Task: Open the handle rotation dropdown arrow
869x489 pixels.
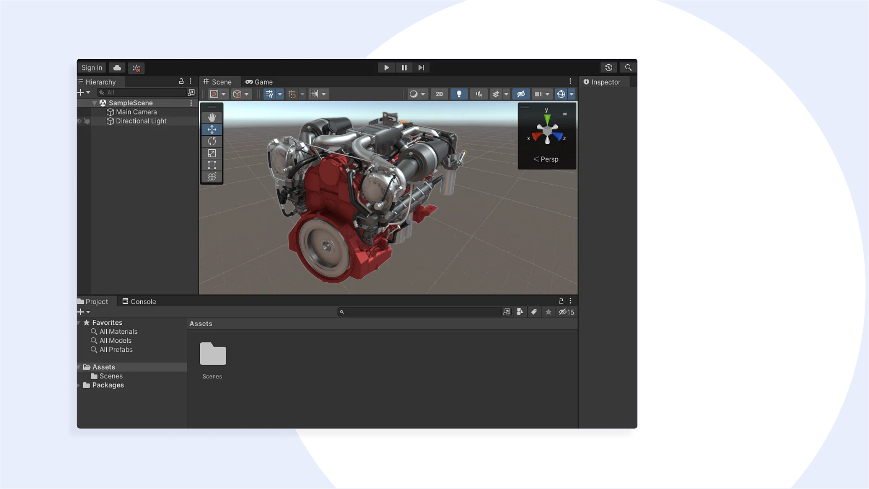Action: click(x=247, y=94)
